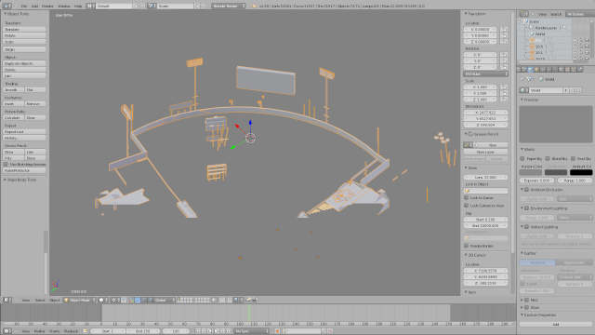
Task: Open the 3D viewport editor type selector
Action: click(x=7, y=300)
